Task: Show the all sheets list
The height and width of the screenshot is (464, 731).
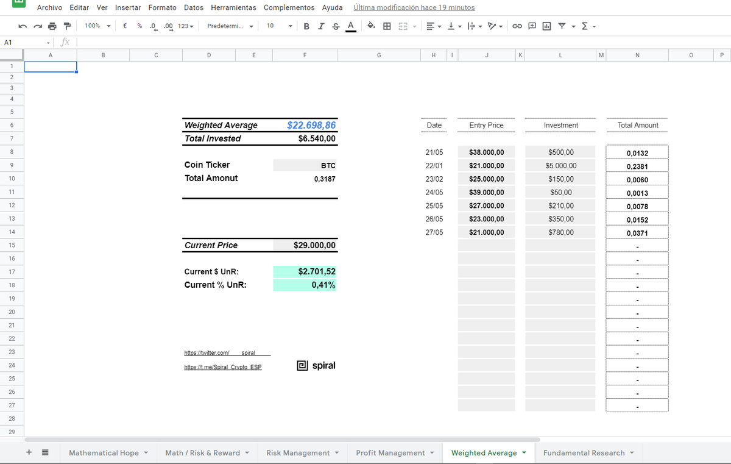Action: coord(45,453)
